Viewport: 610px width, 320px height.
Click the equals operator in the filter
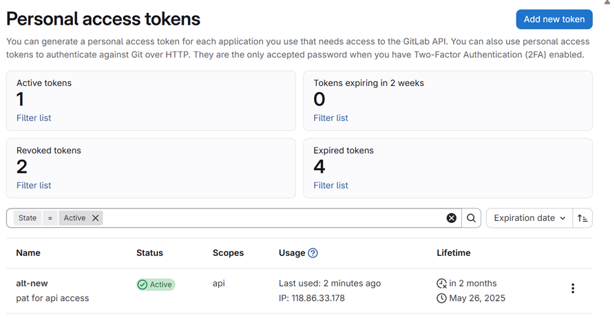[x=50, y=218]
